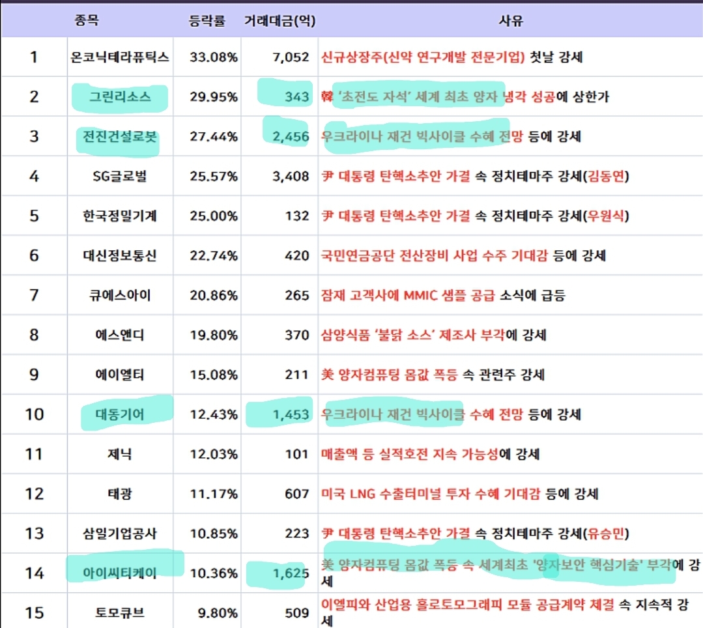
Task: Click the 25.57% change rate cell
Action: coord(214,176)
